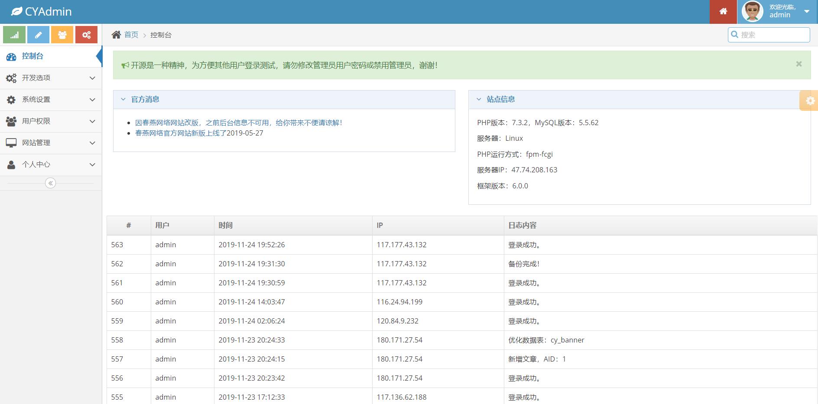This screenshot has height=404, width=818.
Task: Open the 控制台 dashboard sidebar icon
Action: [11, 56]
